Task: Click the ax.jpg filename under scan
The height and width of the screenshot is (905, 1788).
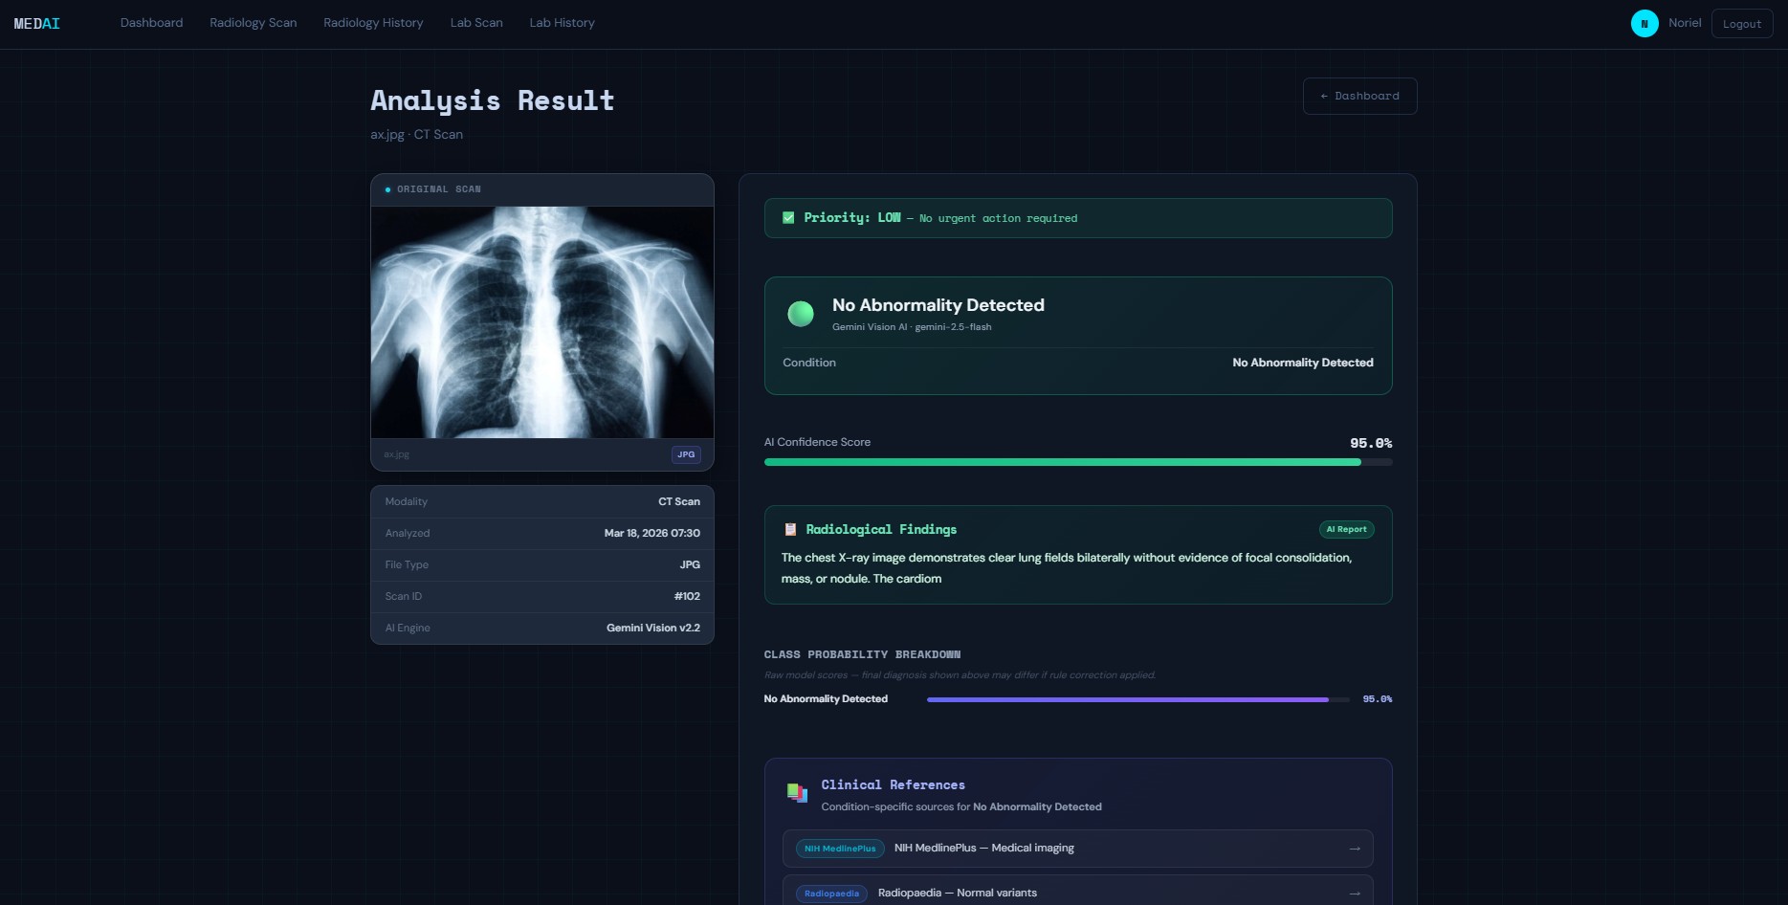Action: [x=396, y=455]
